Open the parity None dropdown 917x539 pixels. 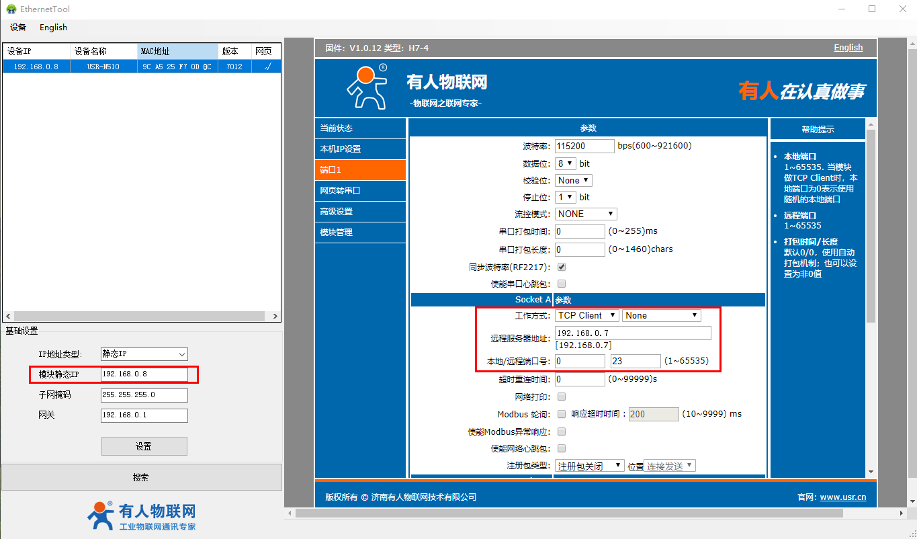tap(574, 180)
